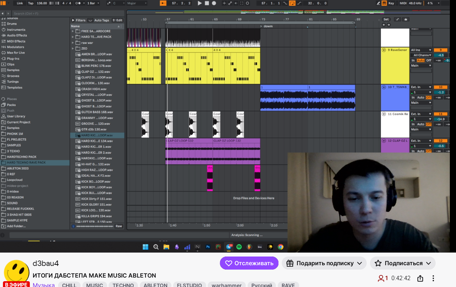Screen dimensions: 456x287
Task: Toggle the Raw preview button
Action: coord(119,226)
